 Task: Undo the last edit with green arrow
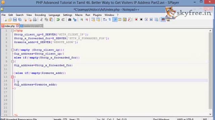(58, 20)
